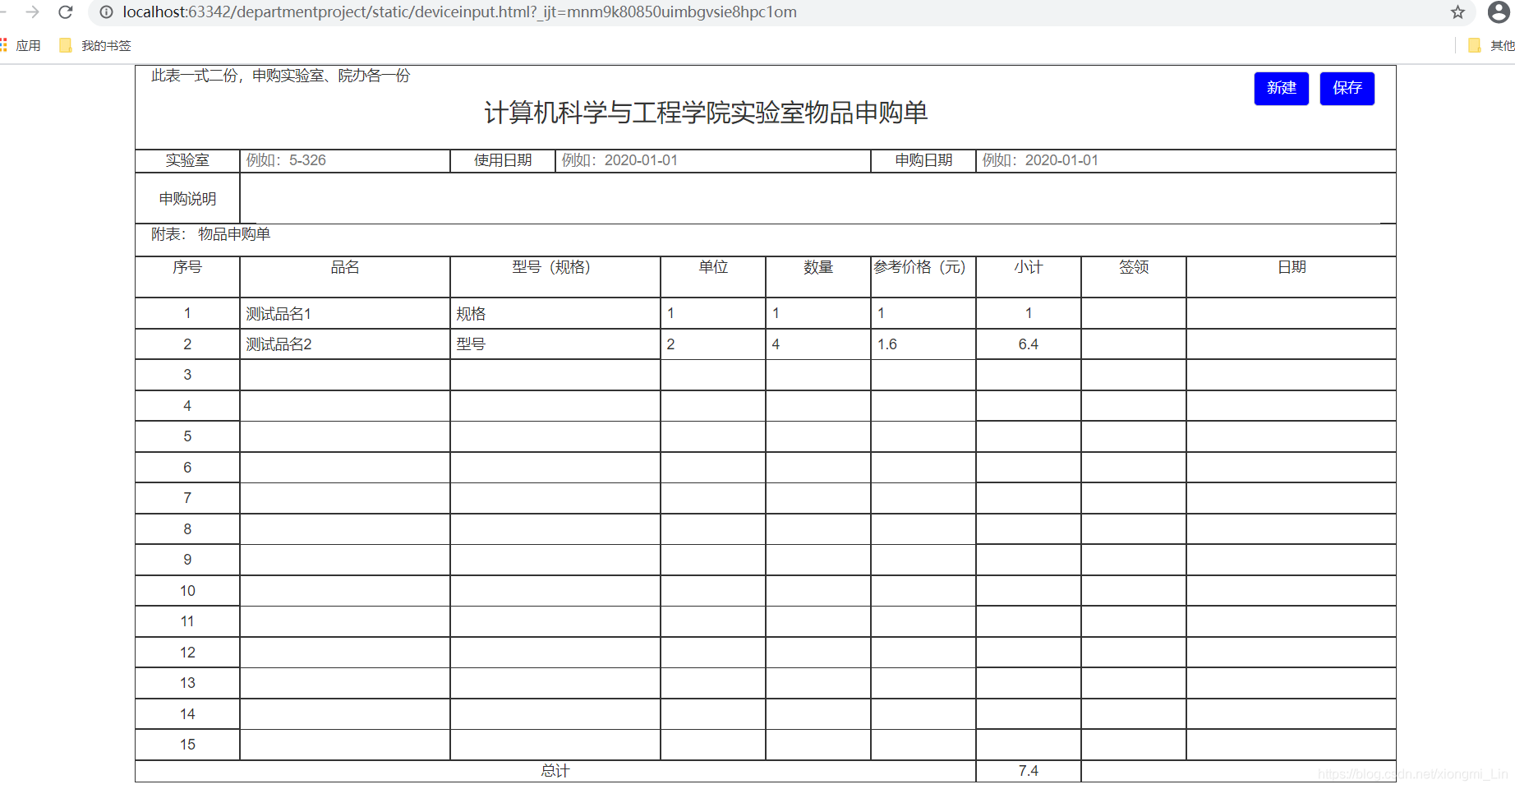Click the 参考价格 cell in row 1
Image resolution: width=1515 pixels, height=789 pixels.
pyautogui.click(x=923, y=313)
